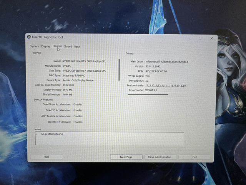Screen dimensions: 246x185
Task: Open the Sound tab
Action: click(x=68, y=46)
